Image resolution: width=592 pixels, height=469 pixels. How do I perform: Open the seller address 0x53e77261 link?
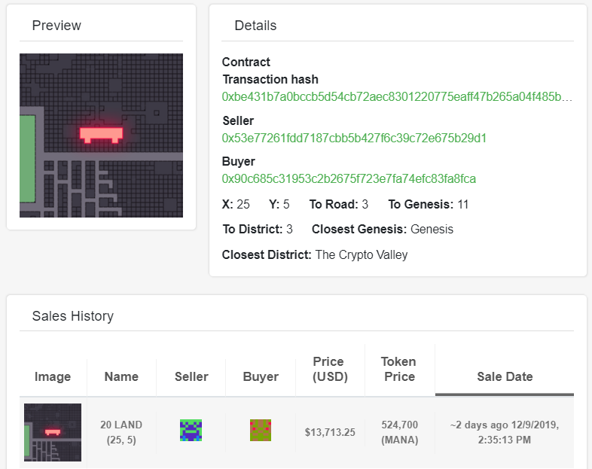tap(354, 138)
